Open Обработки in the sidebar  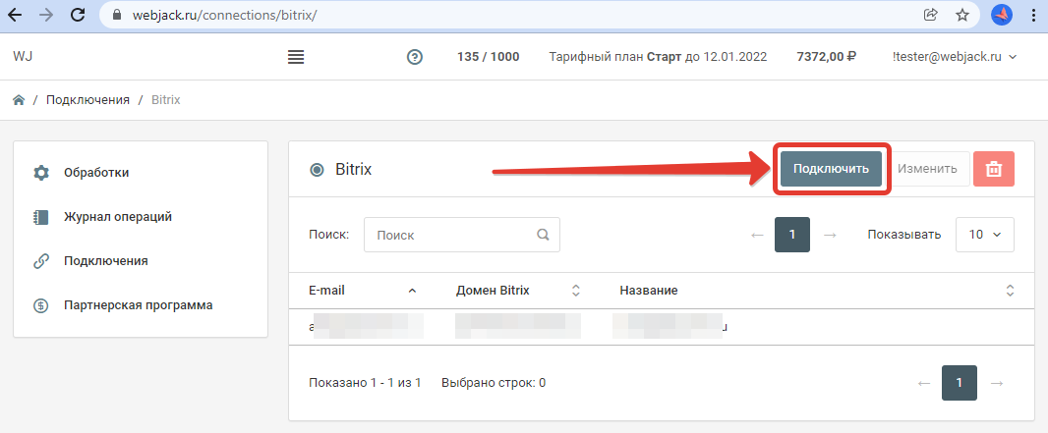pos(95,173)
